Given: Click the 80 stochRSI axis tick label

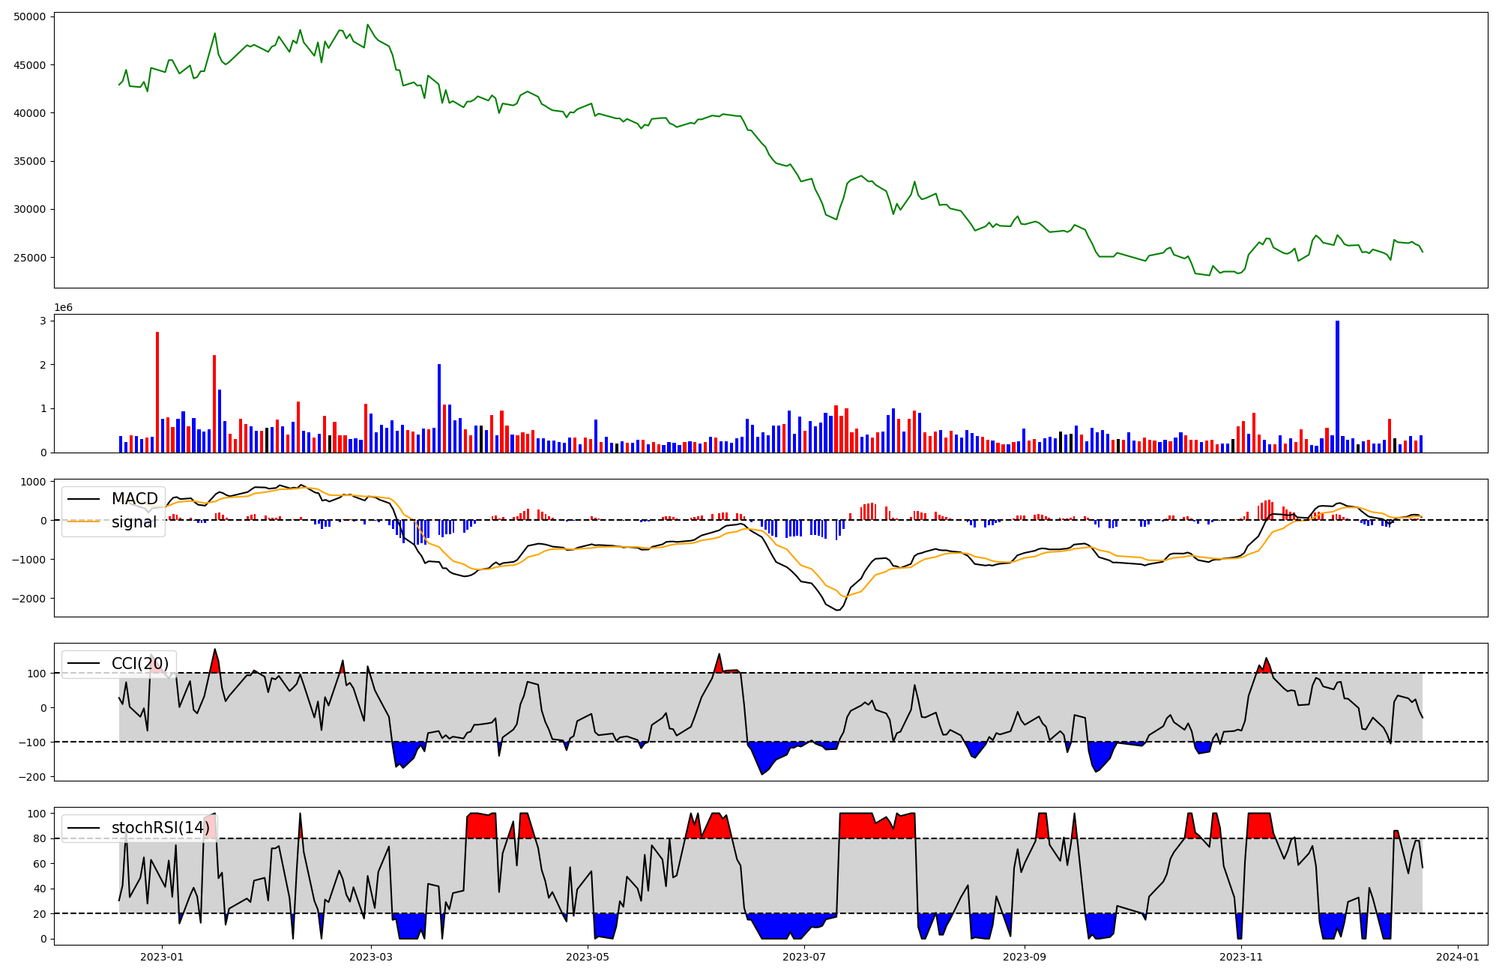Looking at the screenshot, I should pos(39,839).
